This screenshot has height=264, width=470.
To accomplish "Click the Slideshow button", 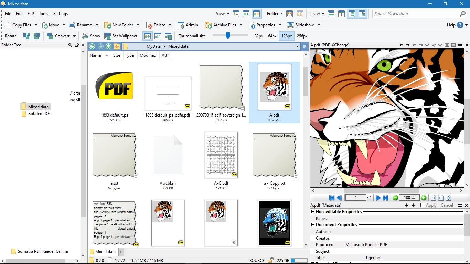I will tap(301, 25).
